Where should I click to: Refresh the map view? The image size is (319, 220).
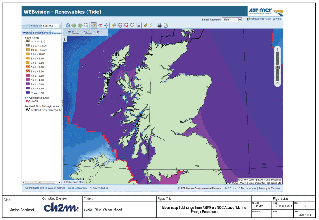(165, 26)
